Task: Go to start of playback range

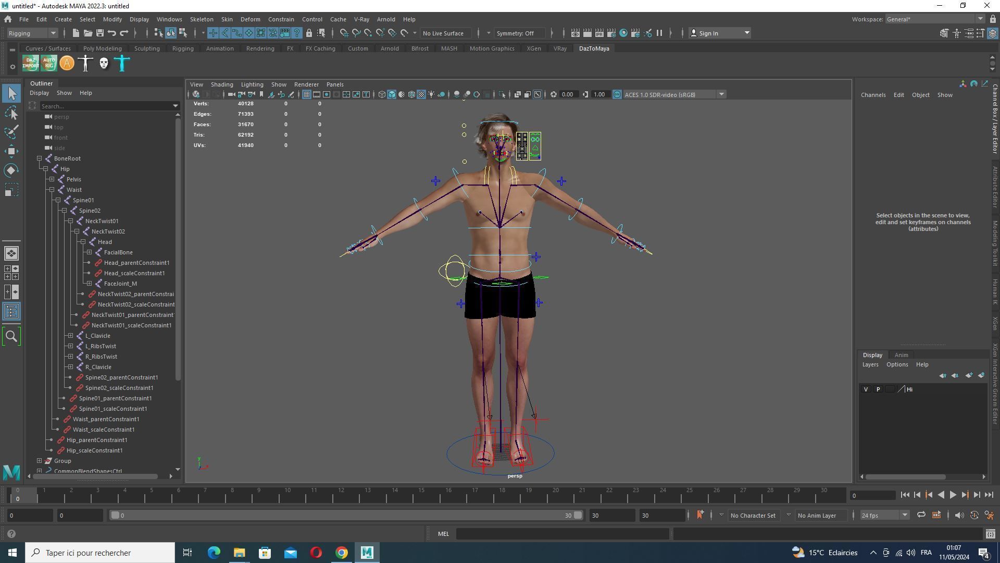Action: click(x=905, y=495)
